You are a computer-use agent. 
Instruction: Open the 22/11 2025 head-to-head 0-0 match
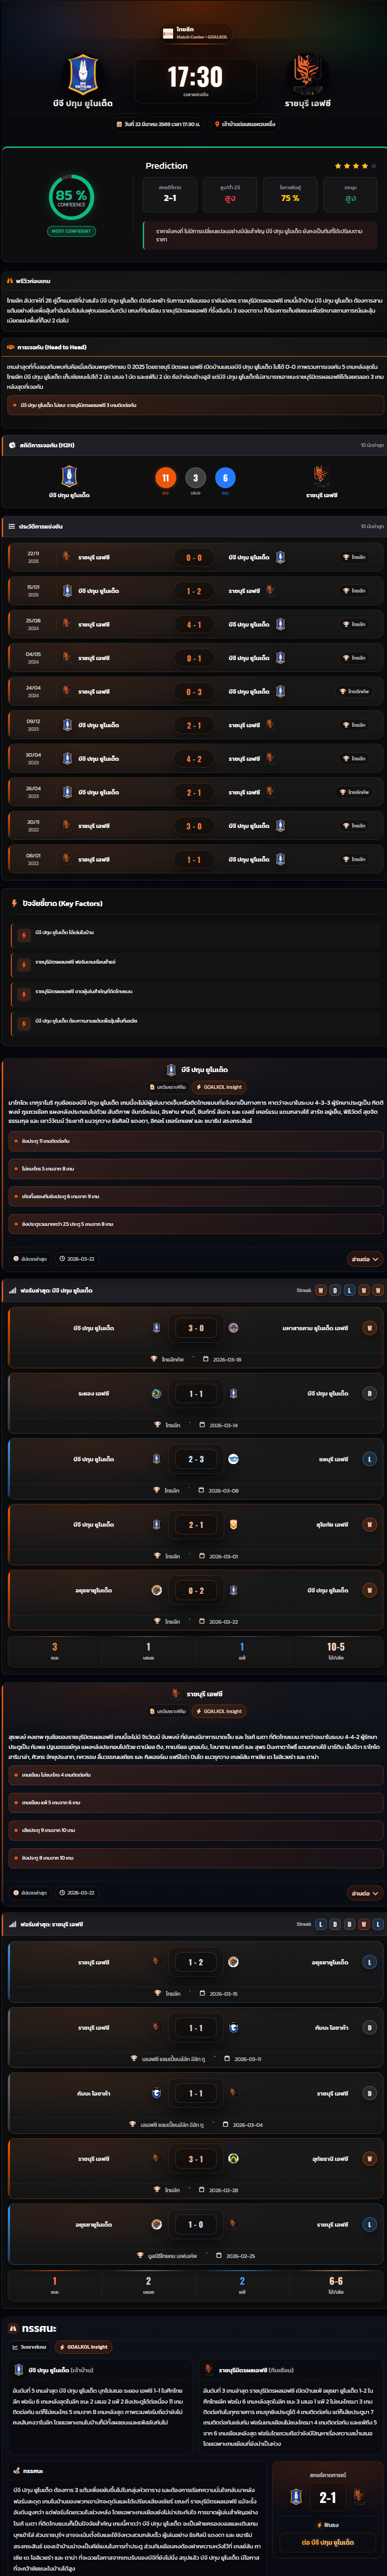193,557
